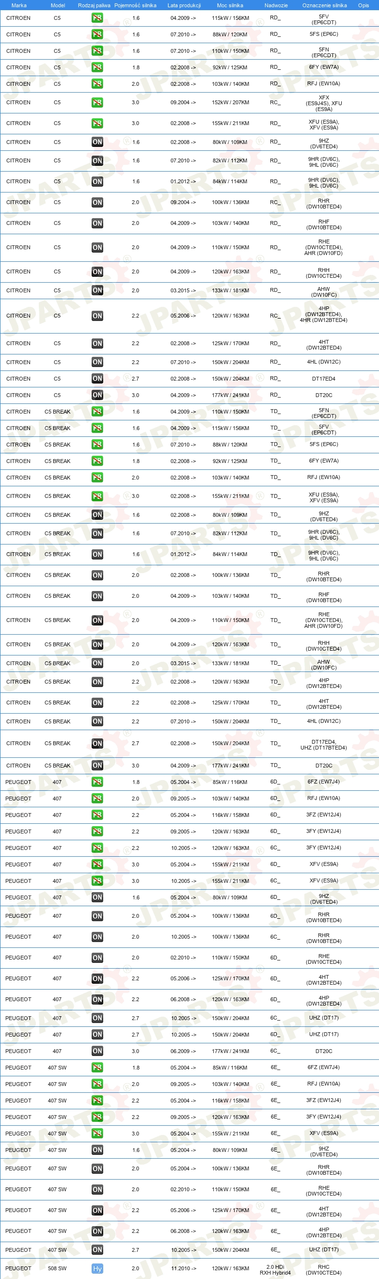Click the Oznaczenie silnika column header
Screen dimensions: 379x1279
click(324, 5)
